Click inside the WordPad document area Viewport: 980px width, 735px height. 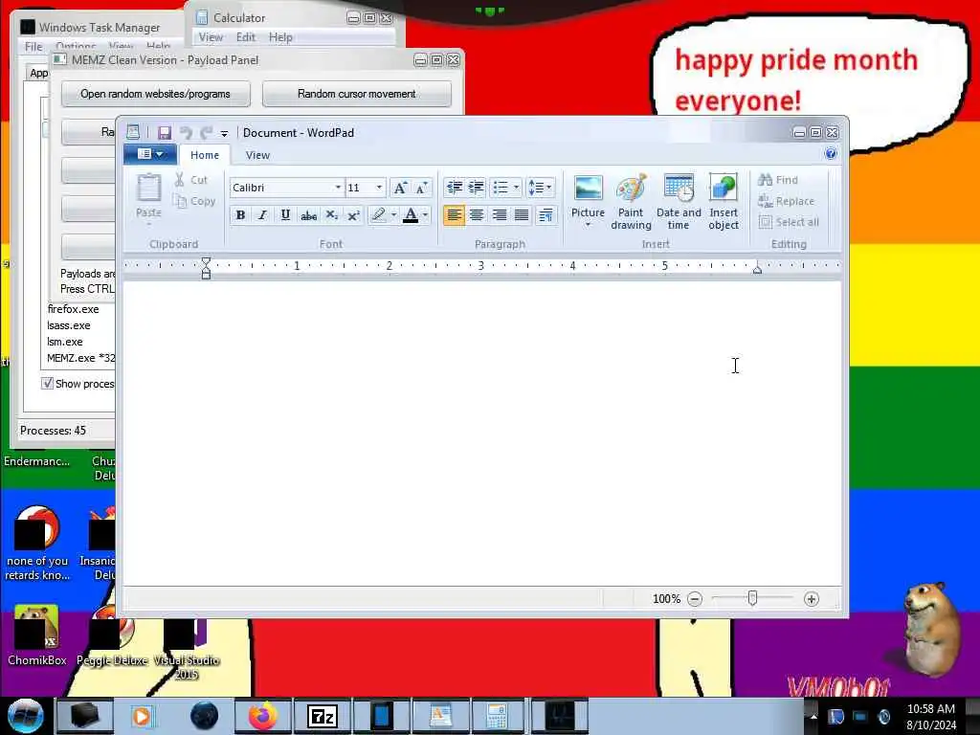tap(482, 434)
